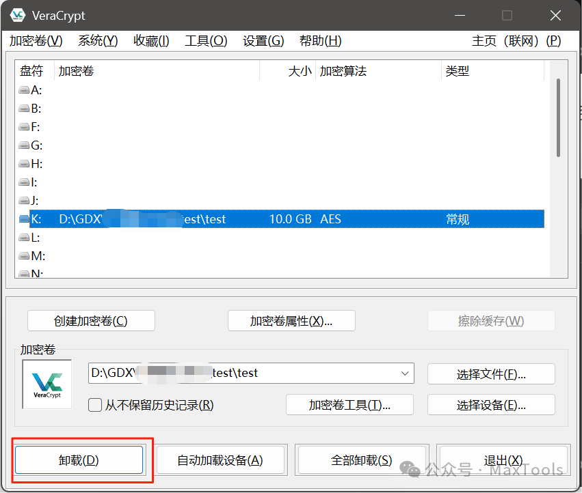Open the 收藏(I) menu
This screenshot has width=582, height=493.
pyautogui.click(x=151, y=41)
